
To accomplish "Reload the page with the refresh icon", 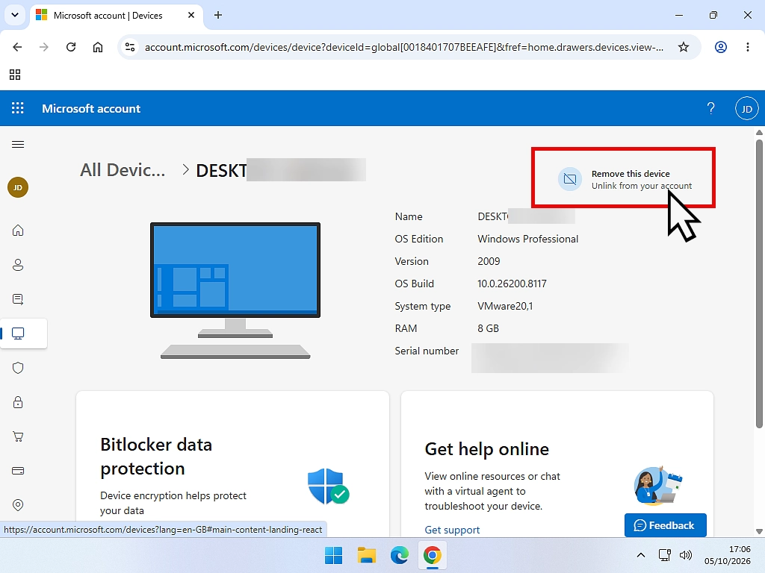I will tap(71, 47).
